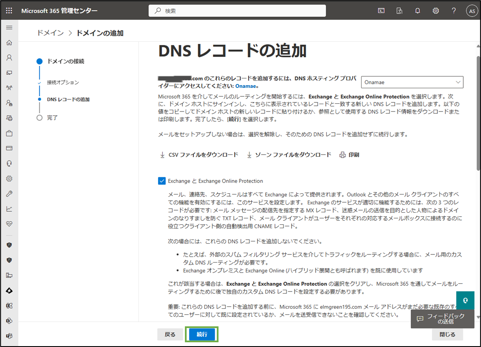The height and width of the screenshot is (347, 481).
Task: Open the Setup wrench icon in sidebar
Action: [9, 194]
